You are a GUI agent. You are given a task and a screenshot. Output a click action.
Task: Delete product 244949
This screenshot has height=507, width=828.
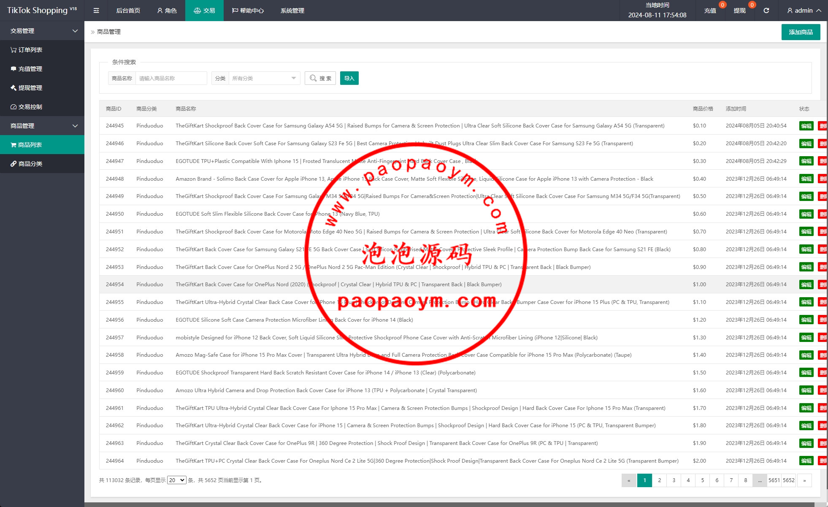click(x=823, y=196)
